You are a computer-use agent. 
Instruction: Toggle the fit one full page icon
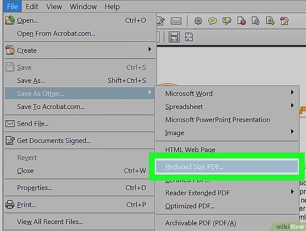tap(189, 37)
